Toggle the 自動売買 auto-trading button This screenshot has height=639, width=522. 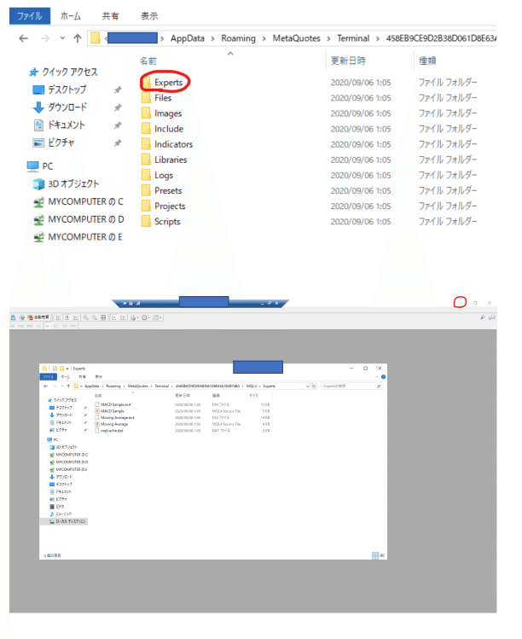tap(38, 317)
